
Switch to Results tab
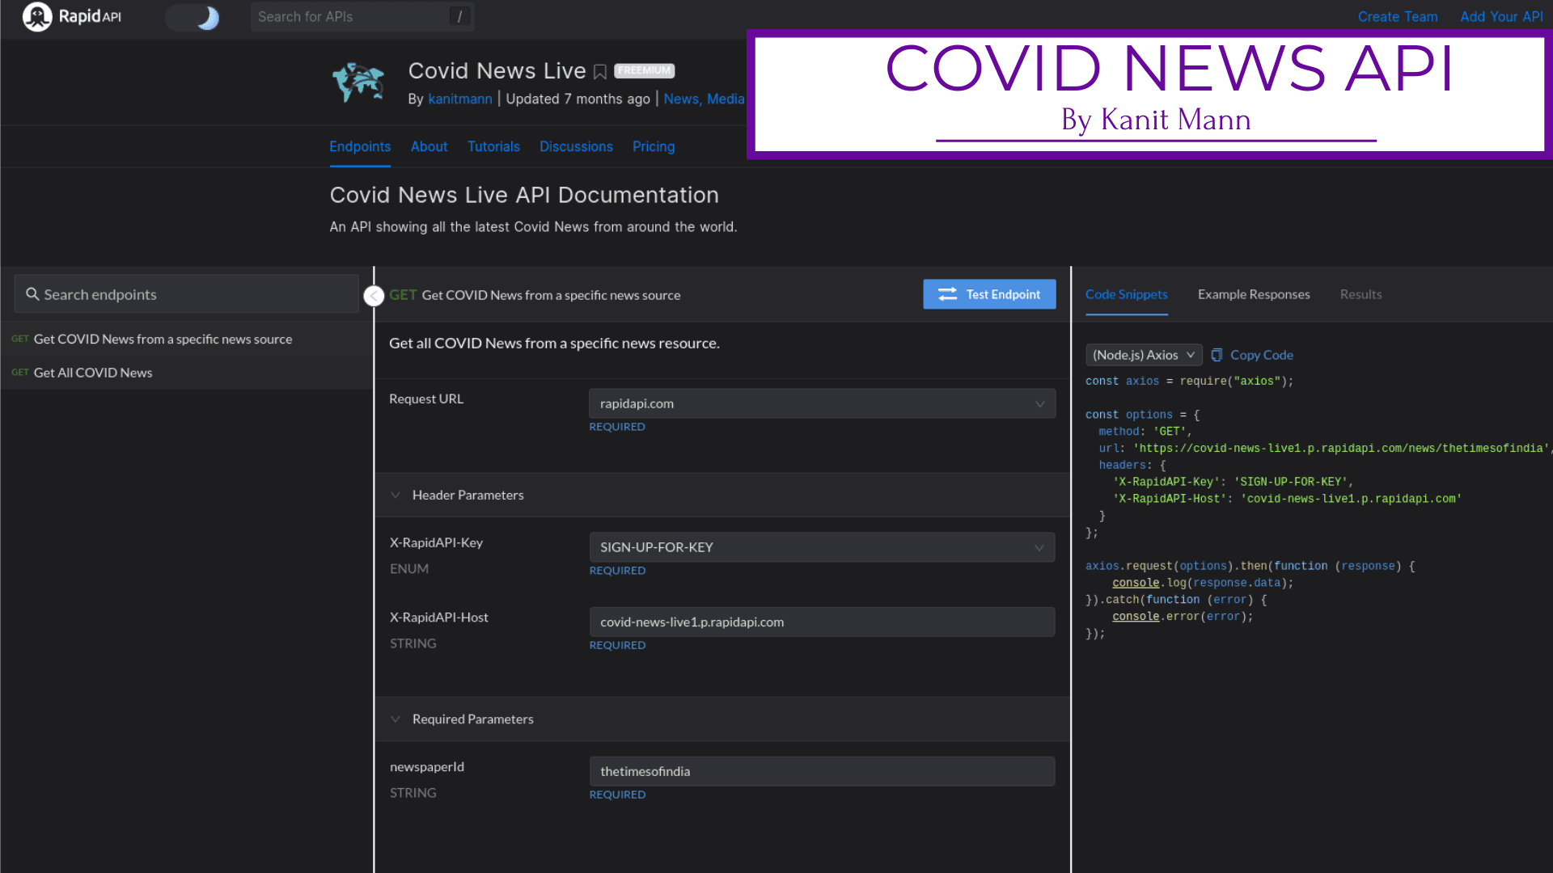pyautogui.click(x=1360, y=294)
